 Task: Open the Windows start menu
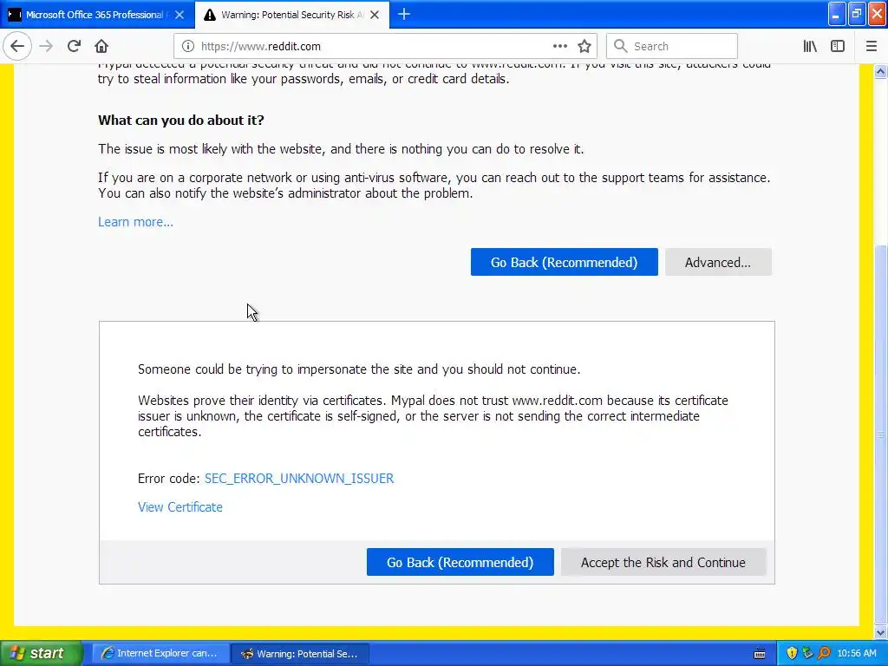coord(41,654)
